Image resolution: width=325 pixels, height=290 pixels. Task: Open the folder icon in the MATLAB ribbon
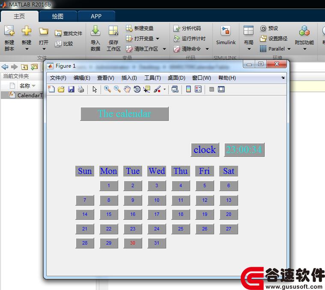[44, 31]
